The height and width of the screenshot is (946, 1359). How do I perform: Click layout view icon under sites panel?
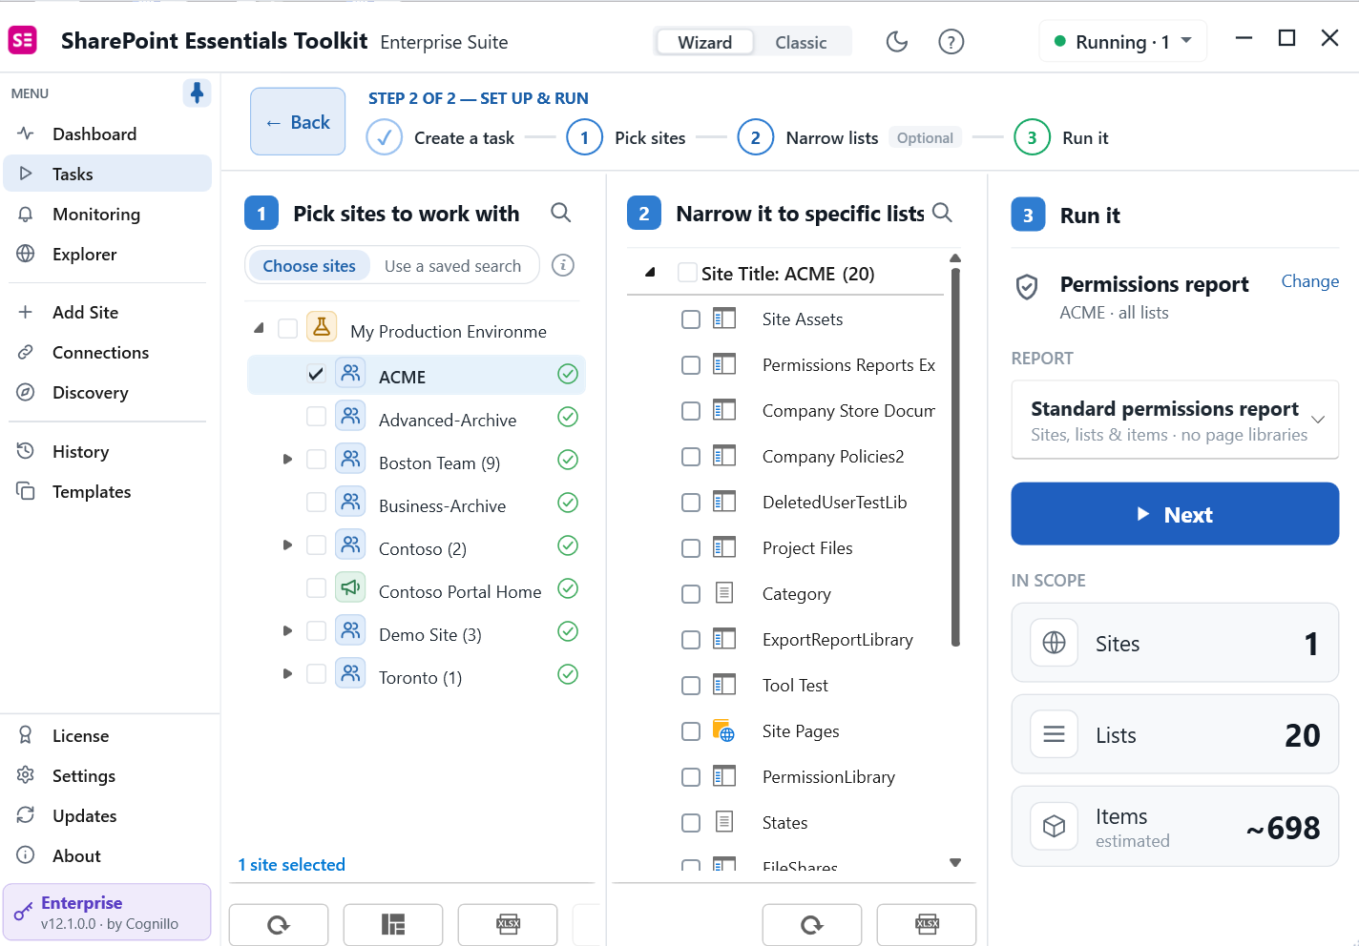[x=393, y=924]
